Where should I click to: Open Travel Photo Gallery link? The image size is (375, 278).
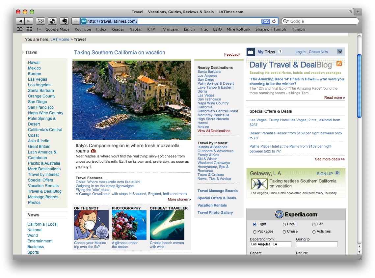[215, 212]
